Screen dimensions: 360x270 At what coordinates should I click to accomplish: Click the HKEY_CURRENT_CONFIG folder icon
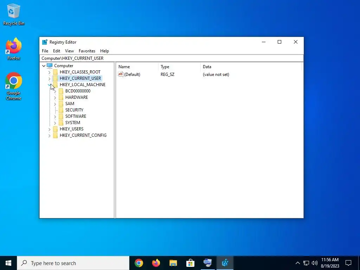(x=55, y=135)
